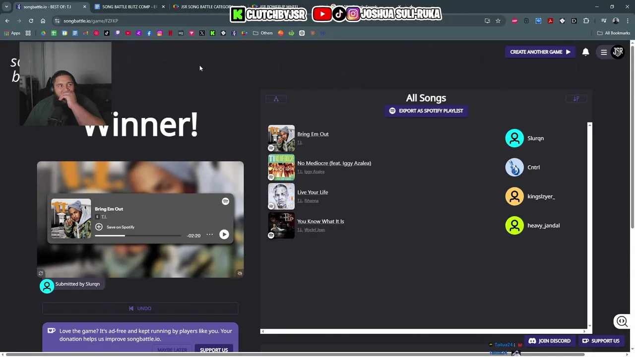Click the UNDO button
This screenshot has width=635, height=357.
click(x=140, y=308)
